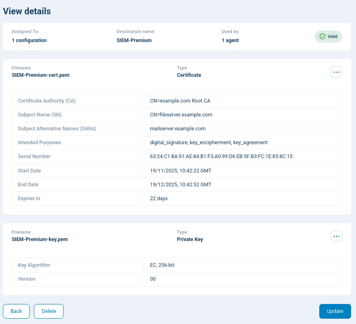Click the Expires In value showing 22 days
This screenshot has height=324, width=356.
coord(159,198)
